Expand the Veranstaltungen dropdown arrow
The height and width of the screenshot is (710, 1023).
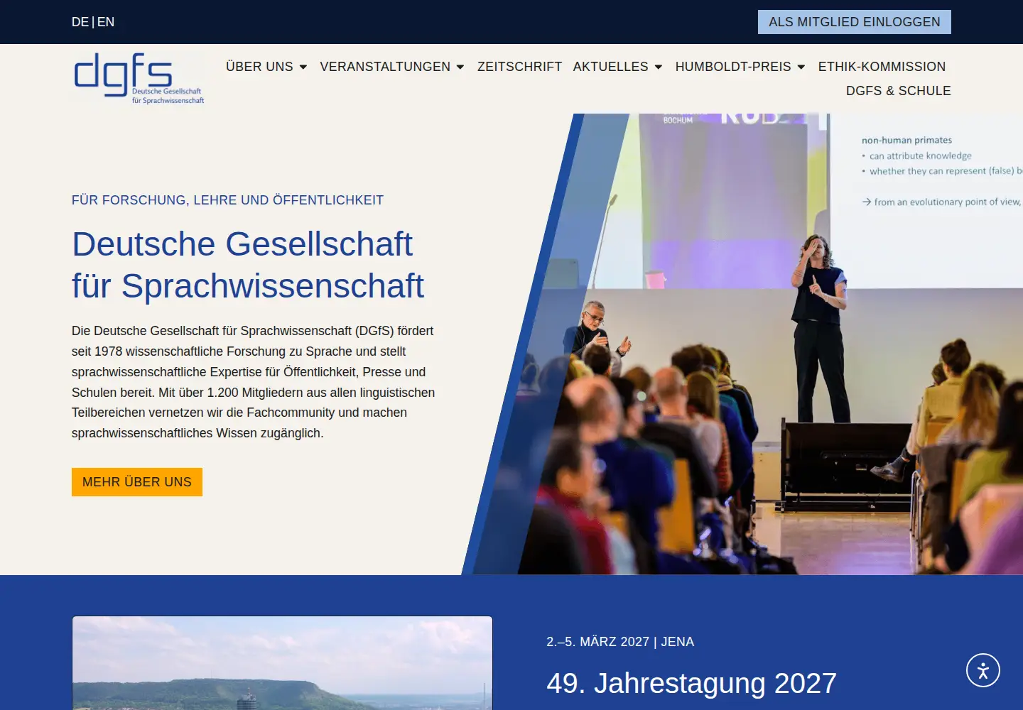[460, 67]
